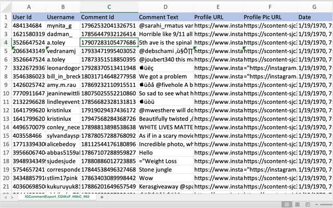
Task: Select comment cell '5th ave is the spinal'
Action: [165, 43]
